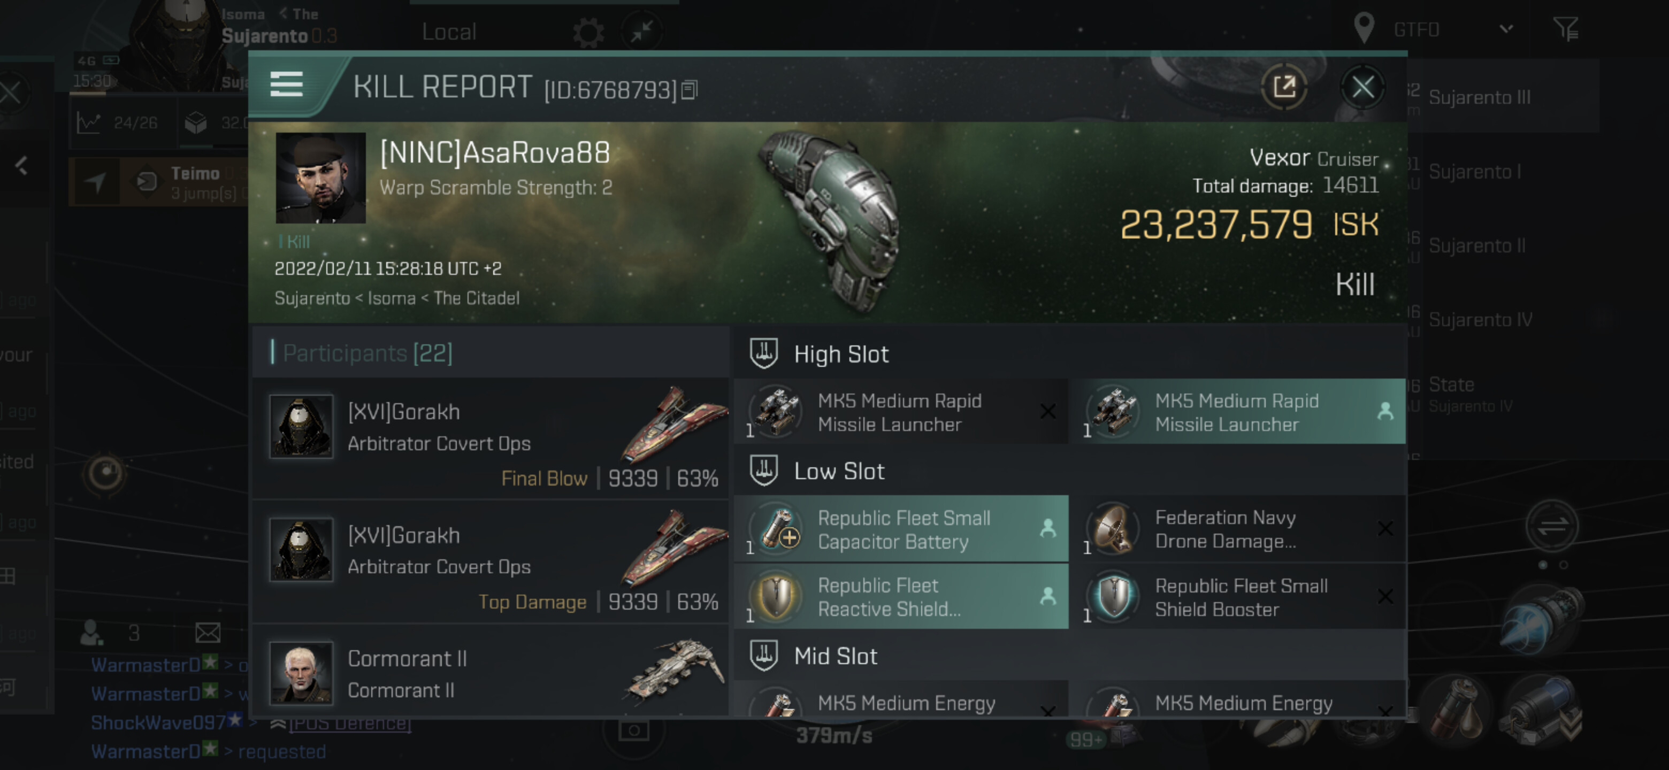Select highlighted MK5 Medium Rapid Missile Launcher
Viewport: 1669px width, 770px height.
pyautogui.click(x=1237, y=412)
